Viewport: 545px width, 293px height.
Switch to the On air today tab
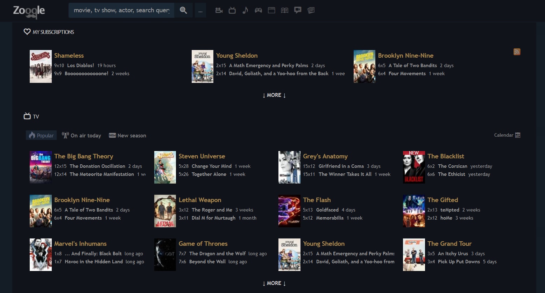click(x=82, y=135)
